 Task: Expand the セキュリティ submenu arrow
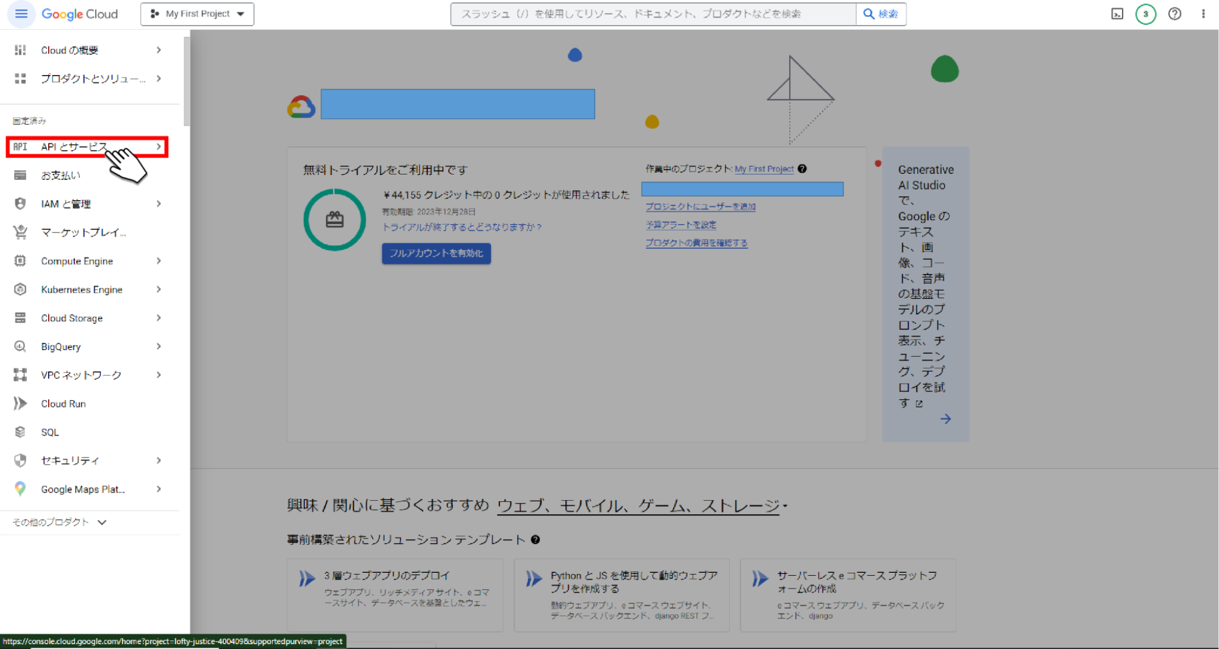(x=159, y=461)
